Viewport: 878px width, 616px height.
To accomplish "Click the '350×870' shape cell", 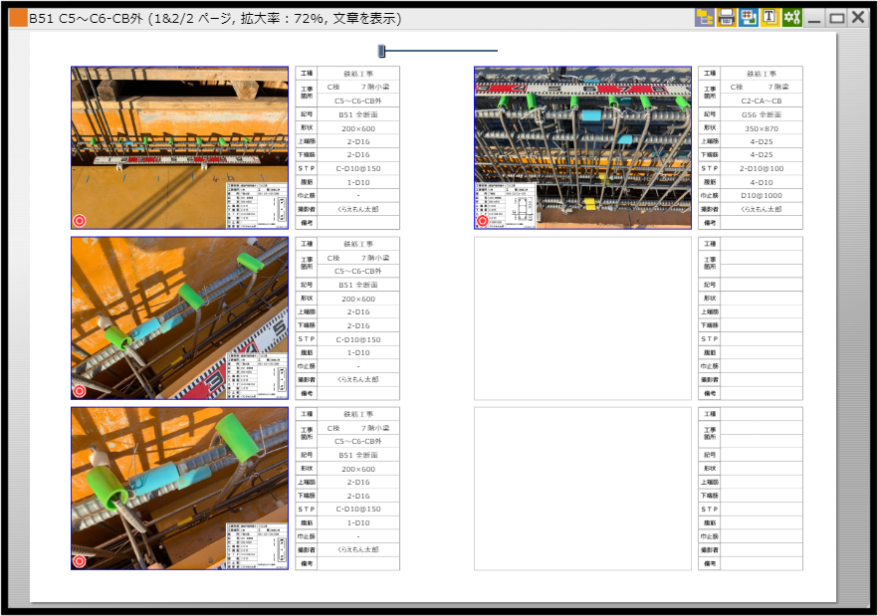I will click(x=761, y=128).
